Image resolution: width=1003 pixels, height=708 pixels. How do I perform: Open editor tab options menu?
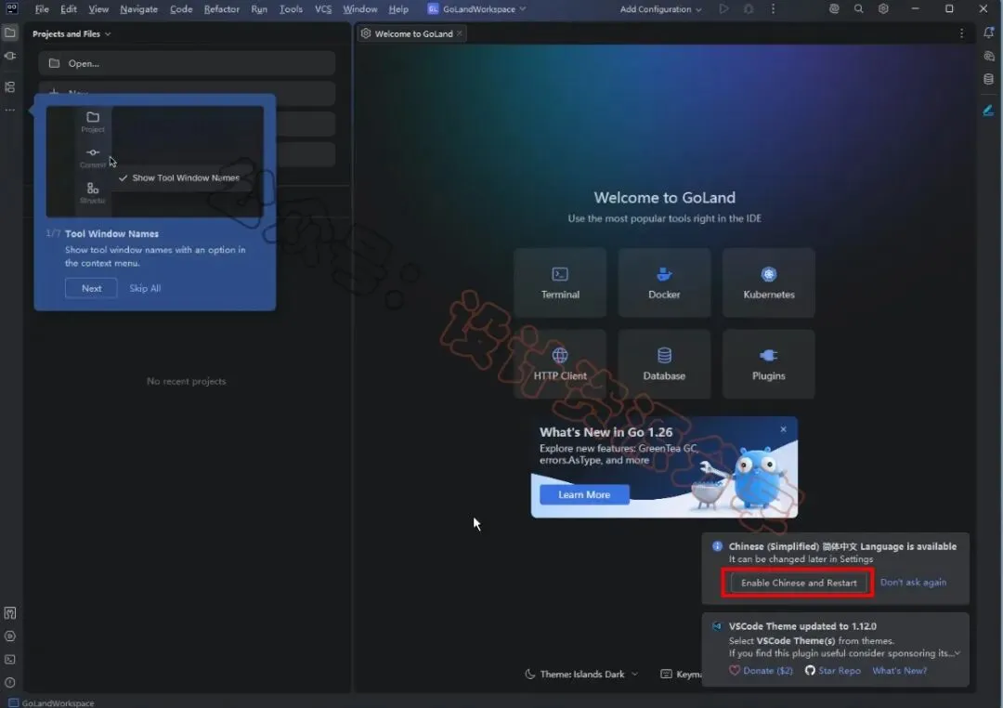(961, 33)
